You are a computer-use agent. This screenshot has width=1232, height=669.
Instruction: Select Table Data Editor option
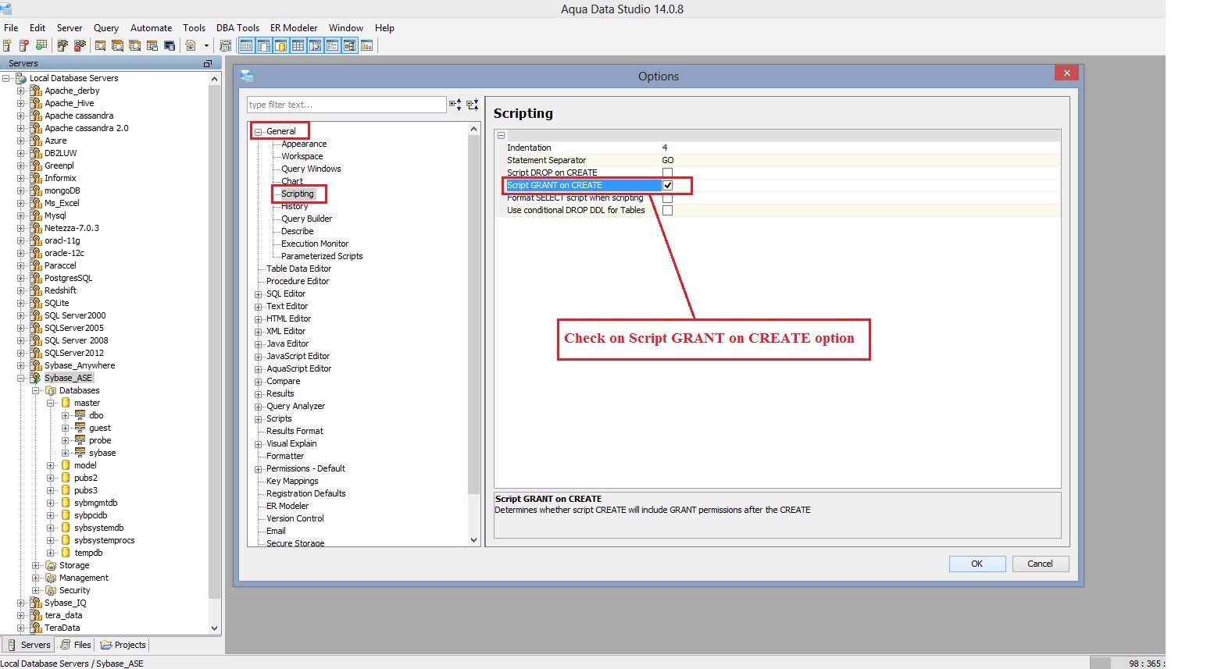point(298,269)
